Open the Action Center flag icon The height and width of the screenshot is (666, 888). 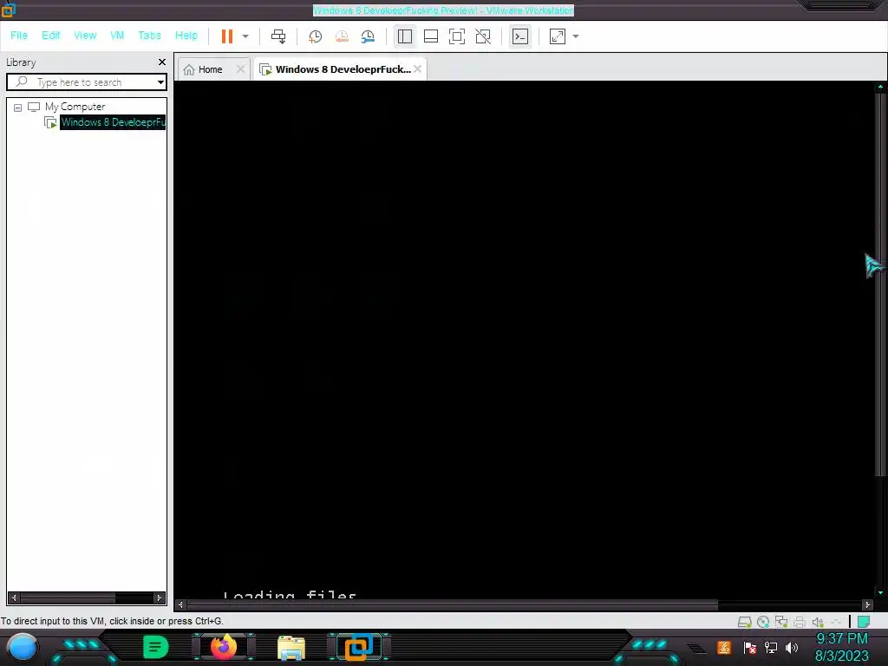(750, 647)
